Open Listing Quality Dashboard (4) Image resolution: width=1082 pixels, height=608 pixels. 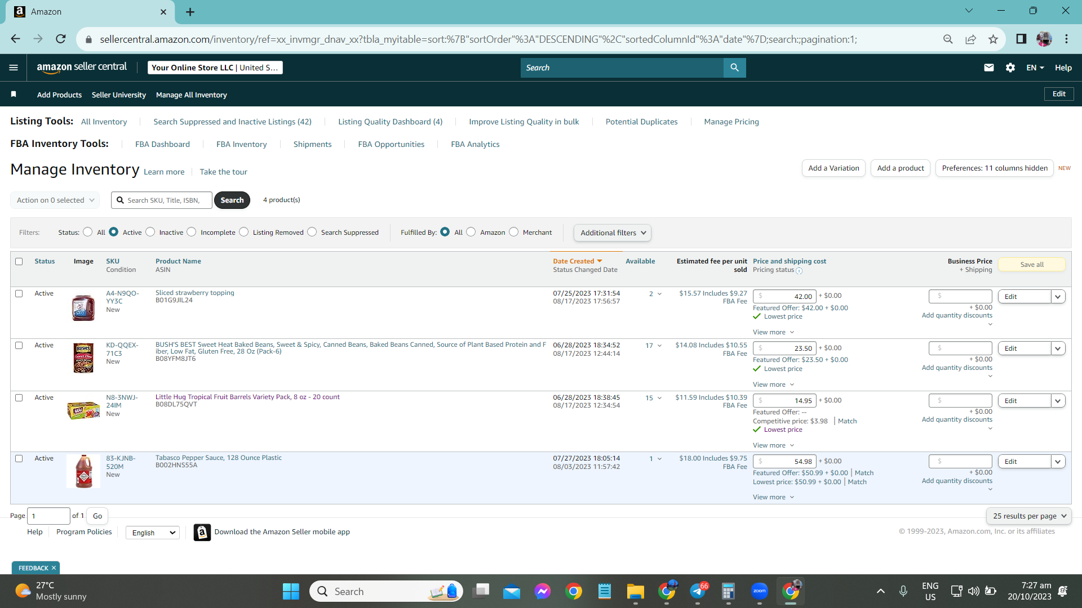pos(391,122)
